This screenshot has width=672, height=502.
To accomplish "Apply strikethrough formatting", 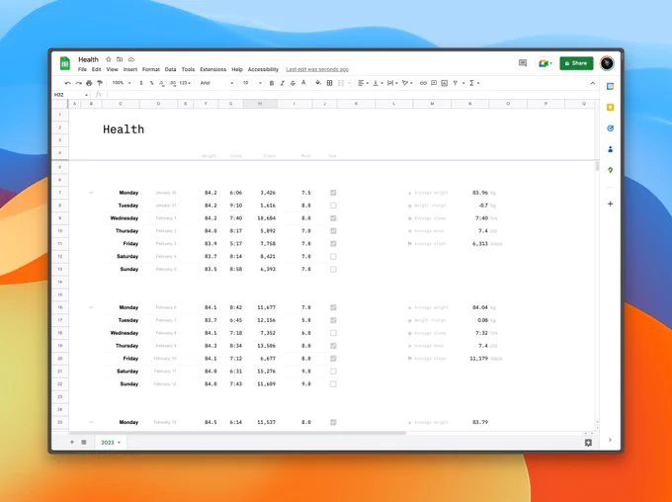I will pos(293,83).
